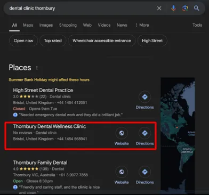This screenshot has height=195, width=209.
Task: Open Google Lens image search icon
Action: point(185,8)
